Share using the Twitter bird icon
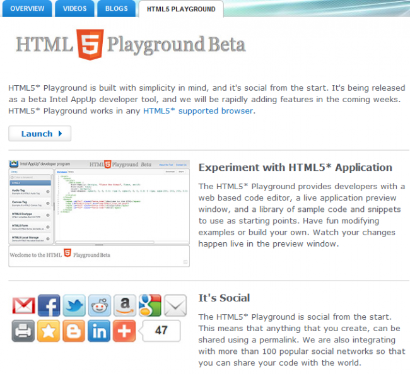Image resolution: width=410 pixels, height=374 pixels. point(74,305)
